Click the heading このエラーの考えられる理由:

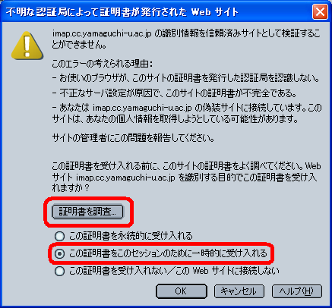click(x=103, y=64)
